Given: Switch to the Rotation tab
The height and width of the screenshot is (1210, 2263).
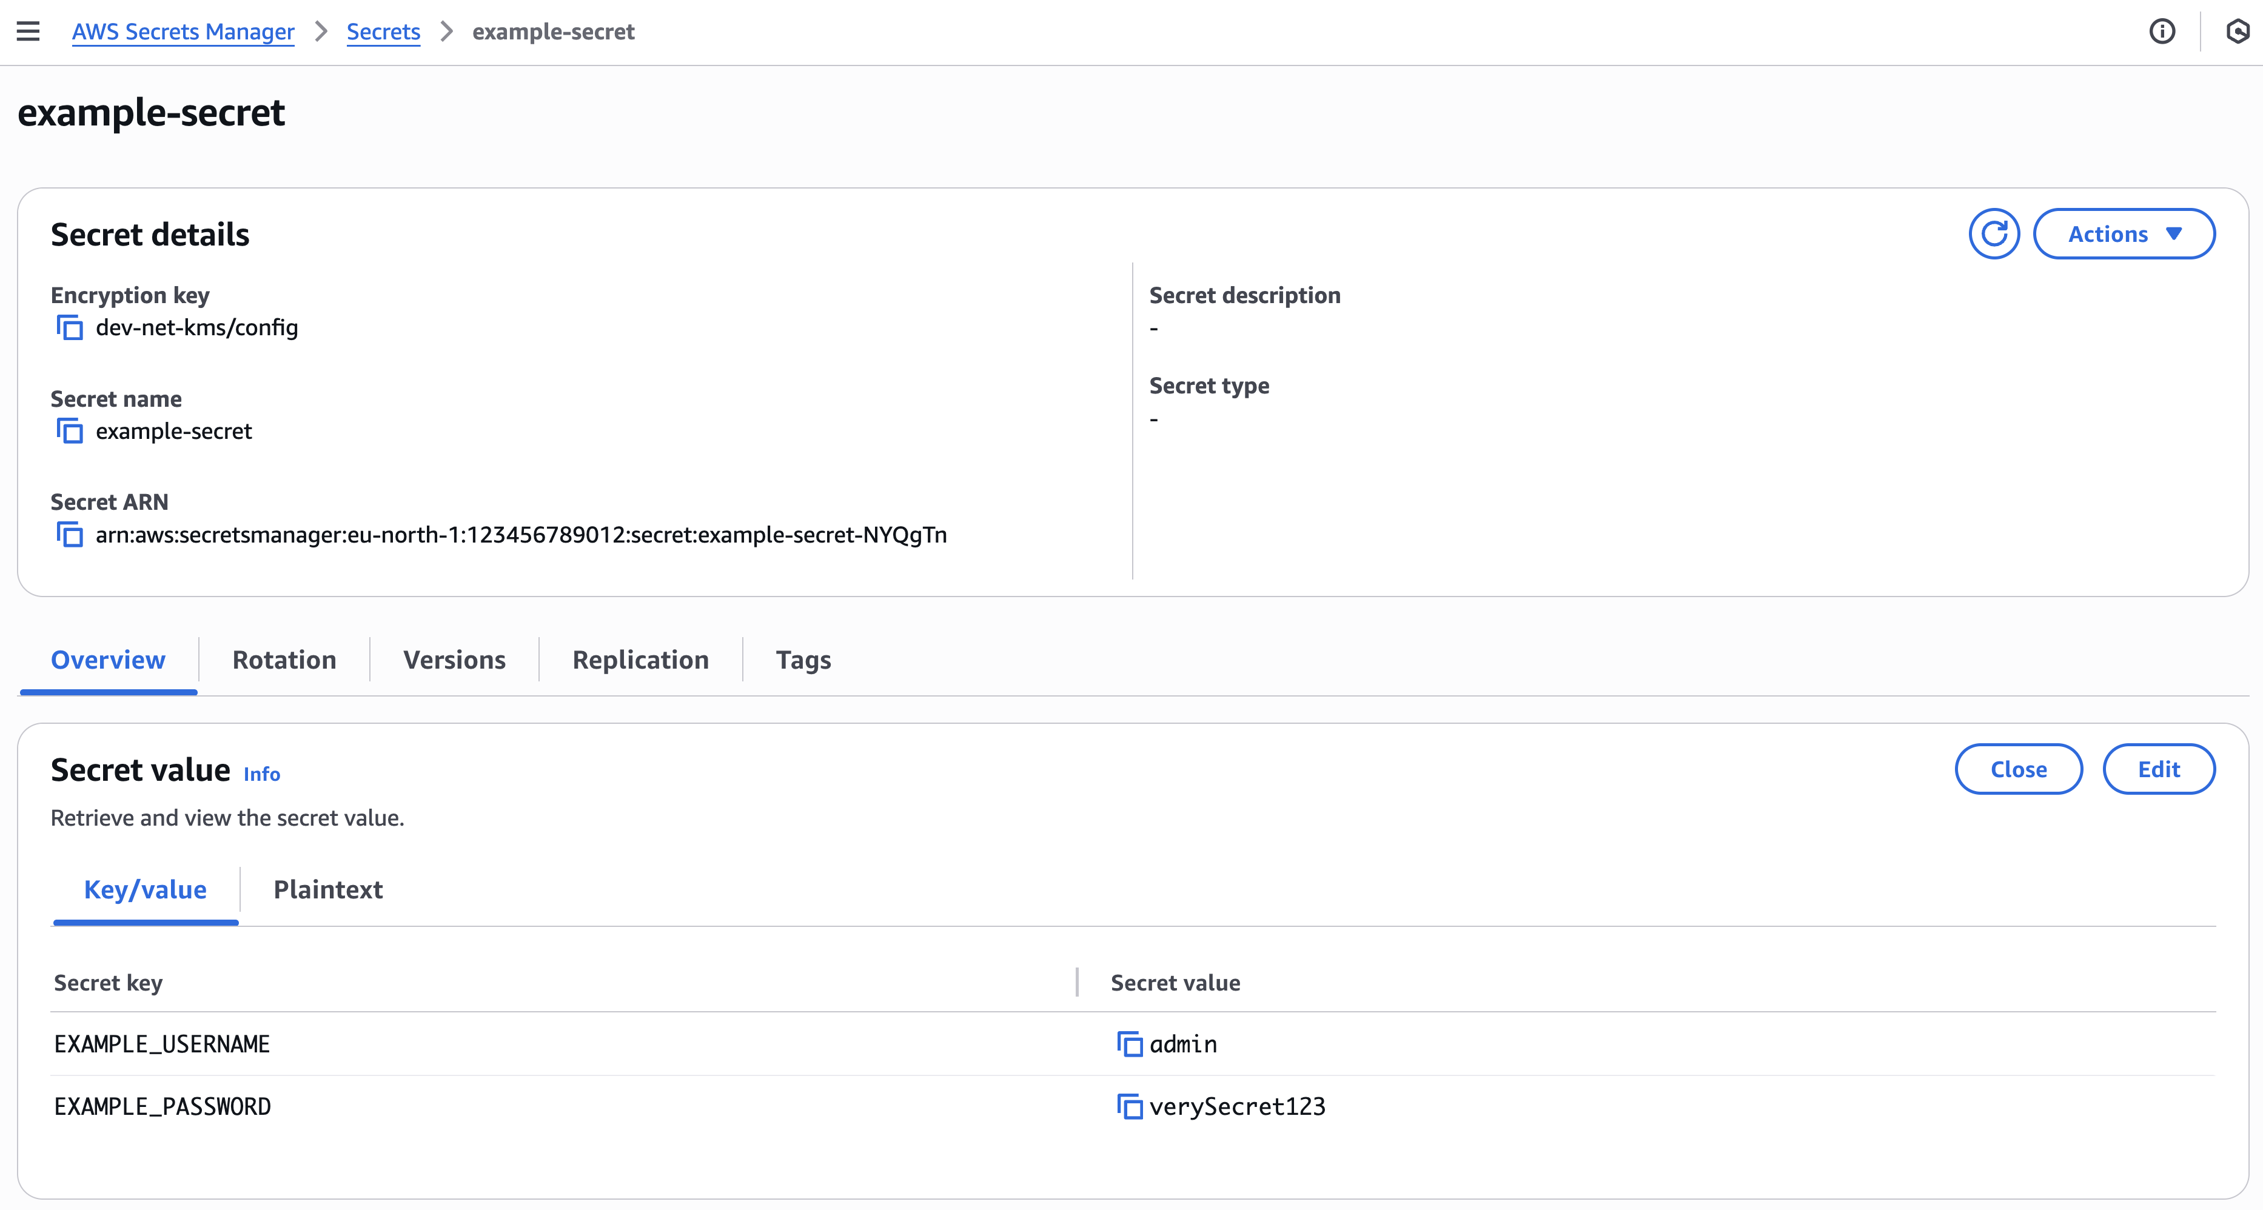Looking at the screenshot, I should point(284,660).
